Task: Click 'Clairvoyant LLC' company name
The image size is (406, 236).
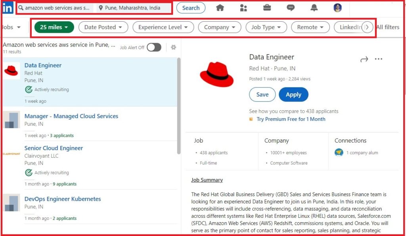Action: coord(41,156)
